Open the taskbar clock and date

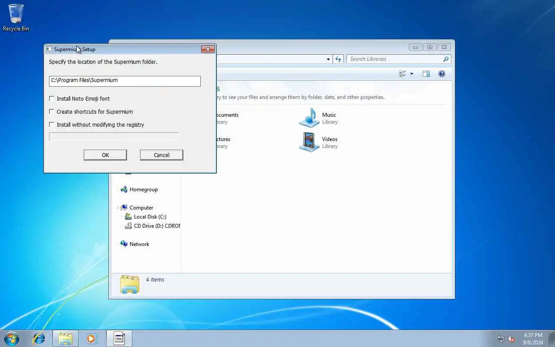[x=533, y=339]
